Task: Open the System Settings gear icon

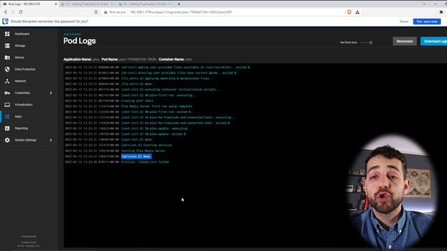Action: (x=7, y=140)
